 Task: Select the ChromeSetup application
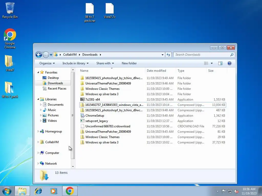pos(152,116)
